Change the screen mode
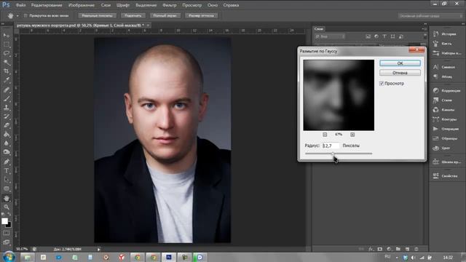Screen dimensions: 466x262 tap(7, 242)
